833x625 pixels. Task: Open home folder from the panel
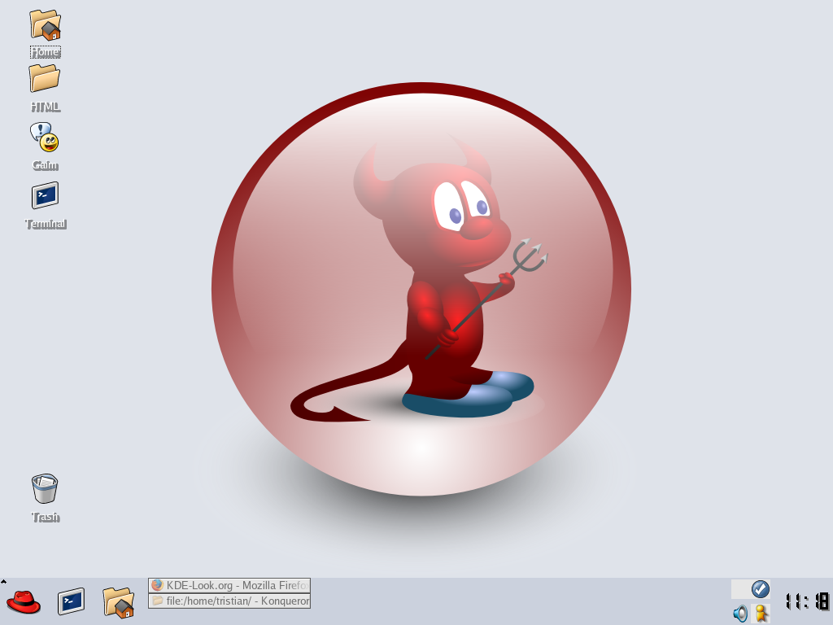(x=119, y=602)
